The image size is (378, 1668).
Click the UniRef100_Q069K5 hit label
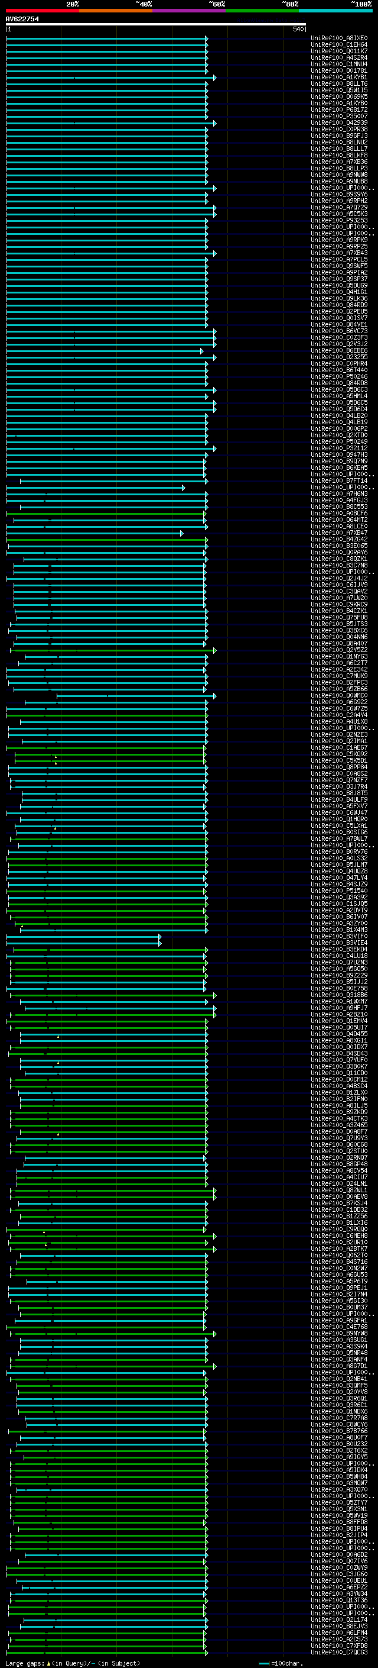pos(339,96)
